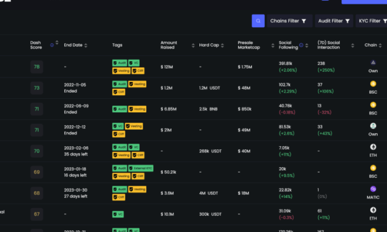Select Dash Score 73 badge
387x232 pixels.
pyautogui.click(x=37, y=88)
